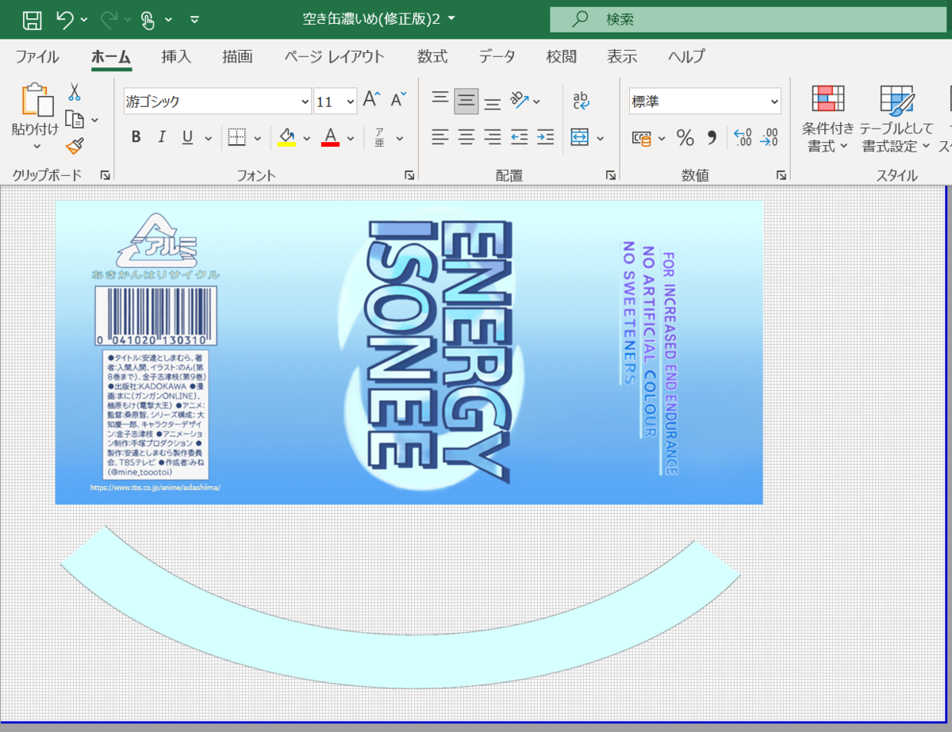Toggle center text alignment
This screenshot has height=732, width=952.
pyautogui.click(x=466, y=137)
